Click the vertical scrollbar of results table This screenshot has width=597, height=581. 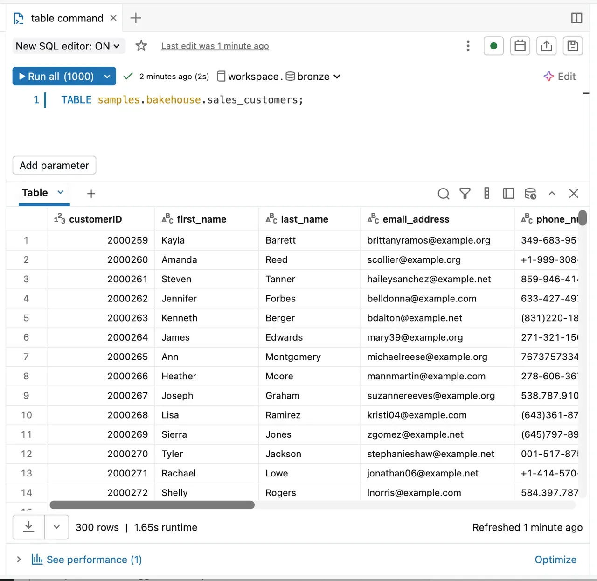[x=583, y=218]
